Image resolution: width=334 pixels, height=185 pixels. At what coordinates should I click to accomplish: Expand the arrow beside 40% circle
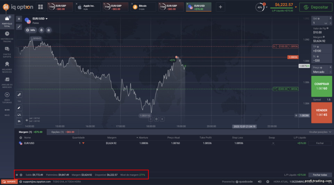click(x=267, y=7)
